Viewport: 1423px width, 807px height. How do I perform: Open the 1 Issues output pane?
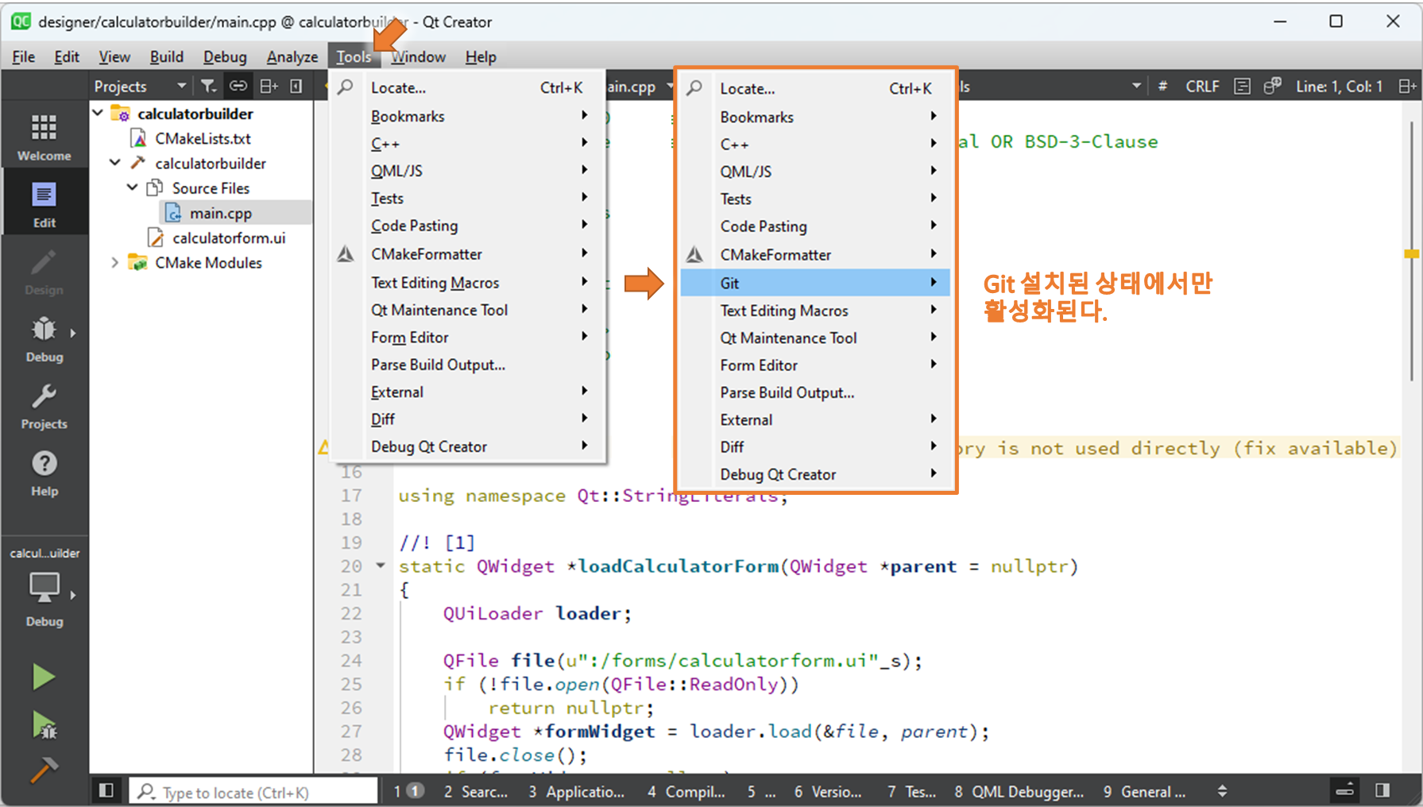tap(408, 791)
